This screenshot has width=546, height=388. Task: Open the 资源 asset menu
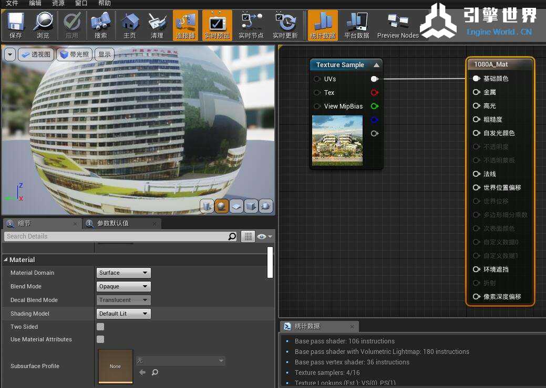(x=58, y=3)
